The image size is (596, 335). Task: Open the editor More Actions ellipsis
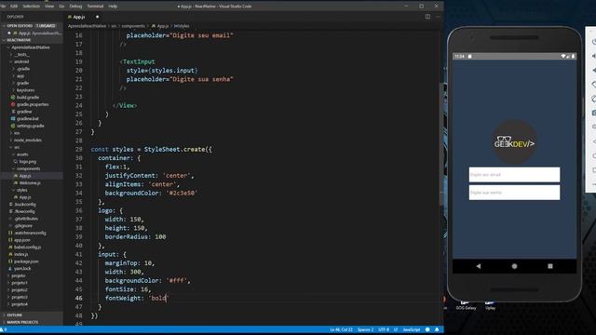click(438, 17)
